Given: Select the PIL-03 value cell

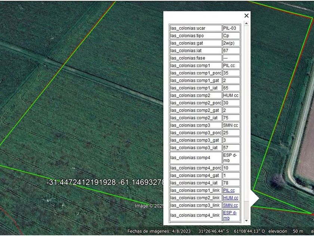Looking at the screenshot, I should 231,28.
